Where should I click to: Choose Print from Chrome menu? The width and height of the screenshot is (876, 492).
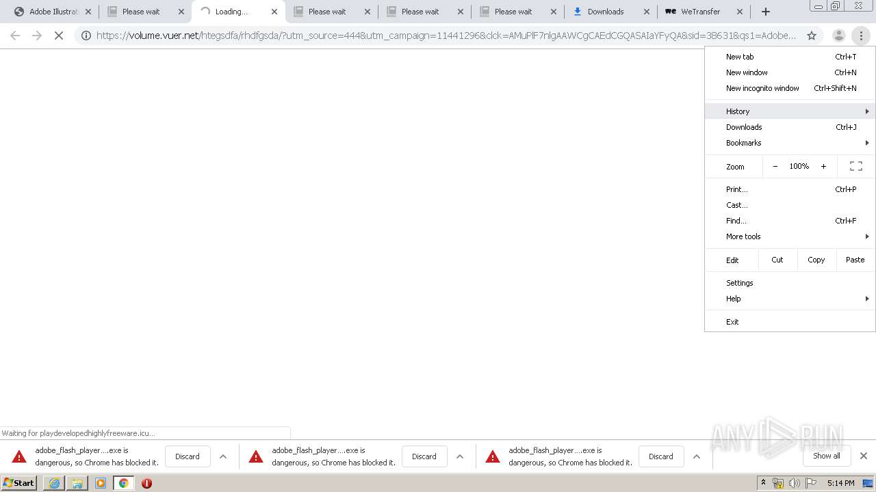(x=790, y=189)
